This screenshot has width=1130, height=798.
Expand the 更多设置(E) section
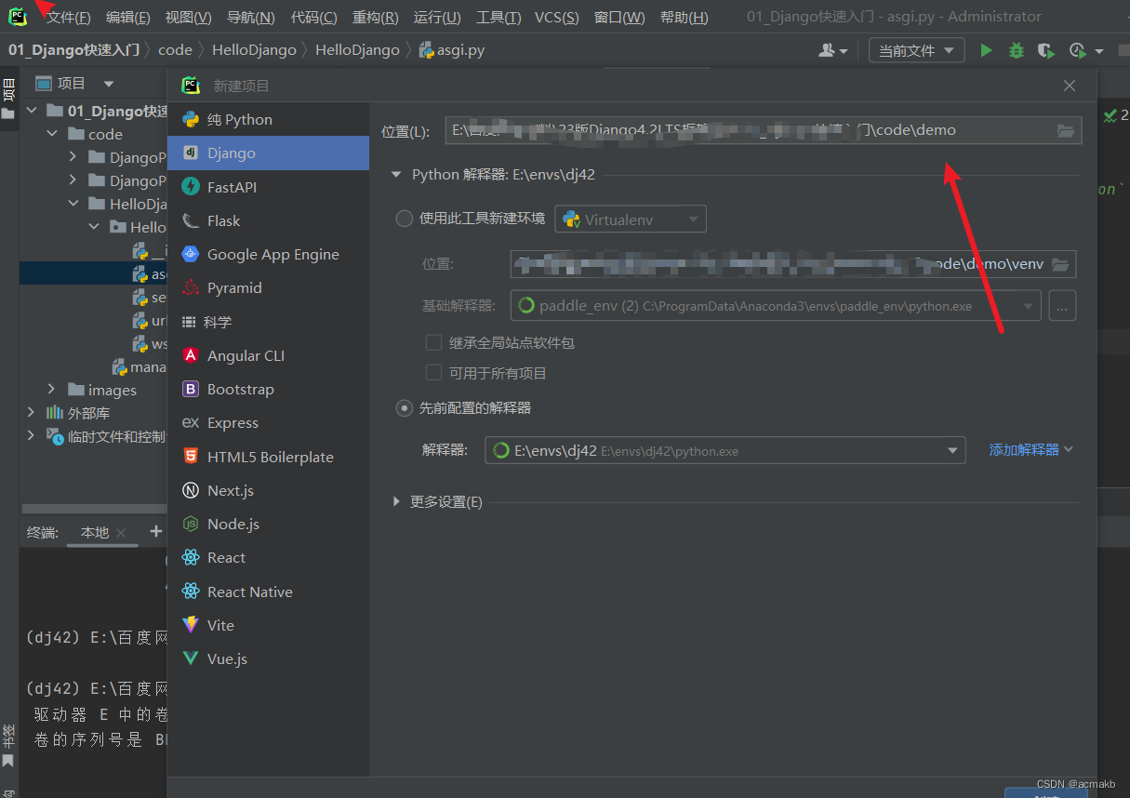[397, 502]
